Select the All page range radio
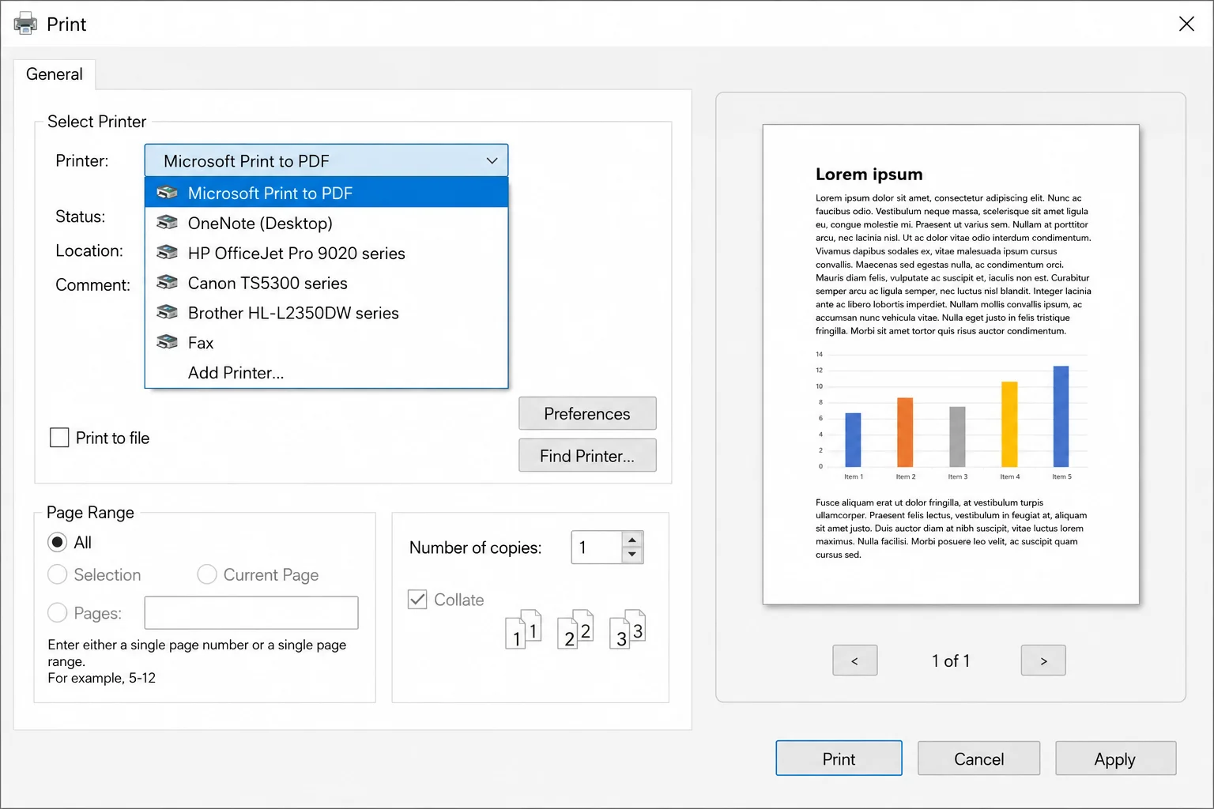Screen dimensions: 1214x809 [57, 543]
